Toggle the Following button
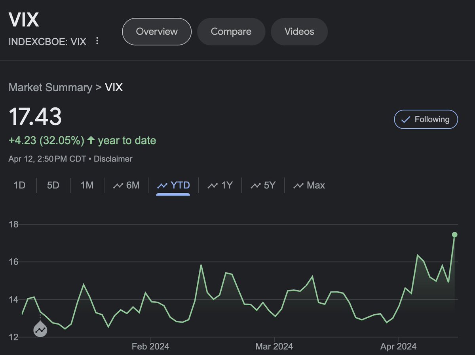The height and width of the screenshot is (355, 475). coord(426,120)
